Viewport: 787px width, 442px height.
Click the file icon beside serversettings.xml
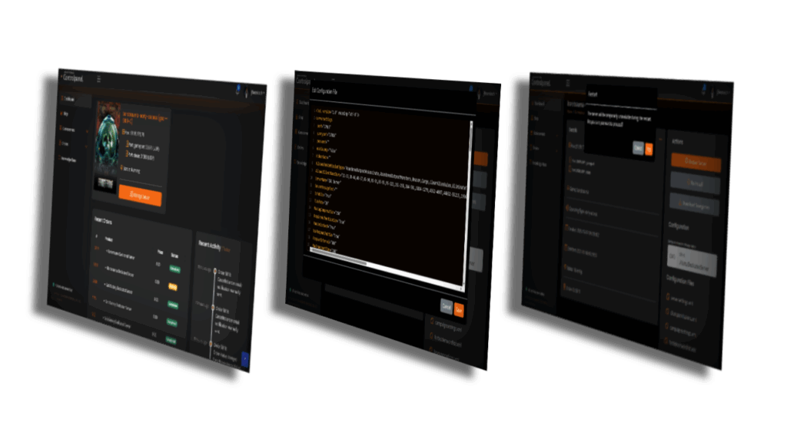pyautogui.click(x=667, y=298)
